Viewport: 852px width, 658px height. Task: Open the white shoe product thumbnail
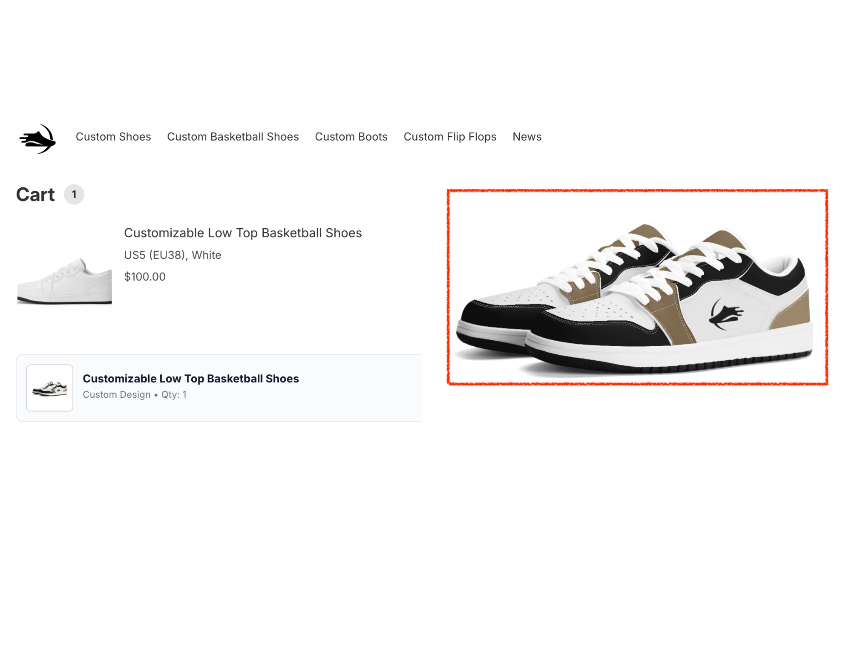(64, 281)
